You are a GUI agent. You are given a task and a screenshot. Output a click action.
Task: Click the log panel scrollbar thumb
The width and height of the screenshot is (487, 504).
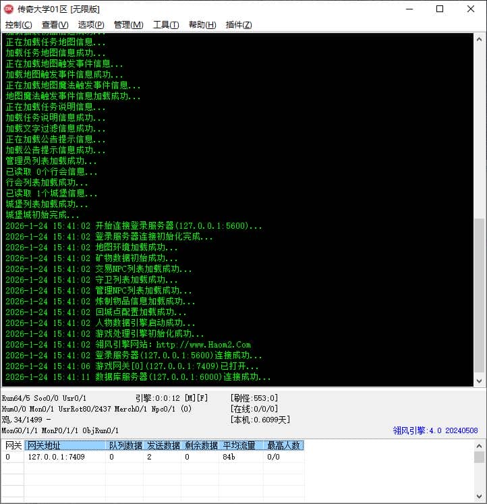pyautogui.click(x=480, y=295)
